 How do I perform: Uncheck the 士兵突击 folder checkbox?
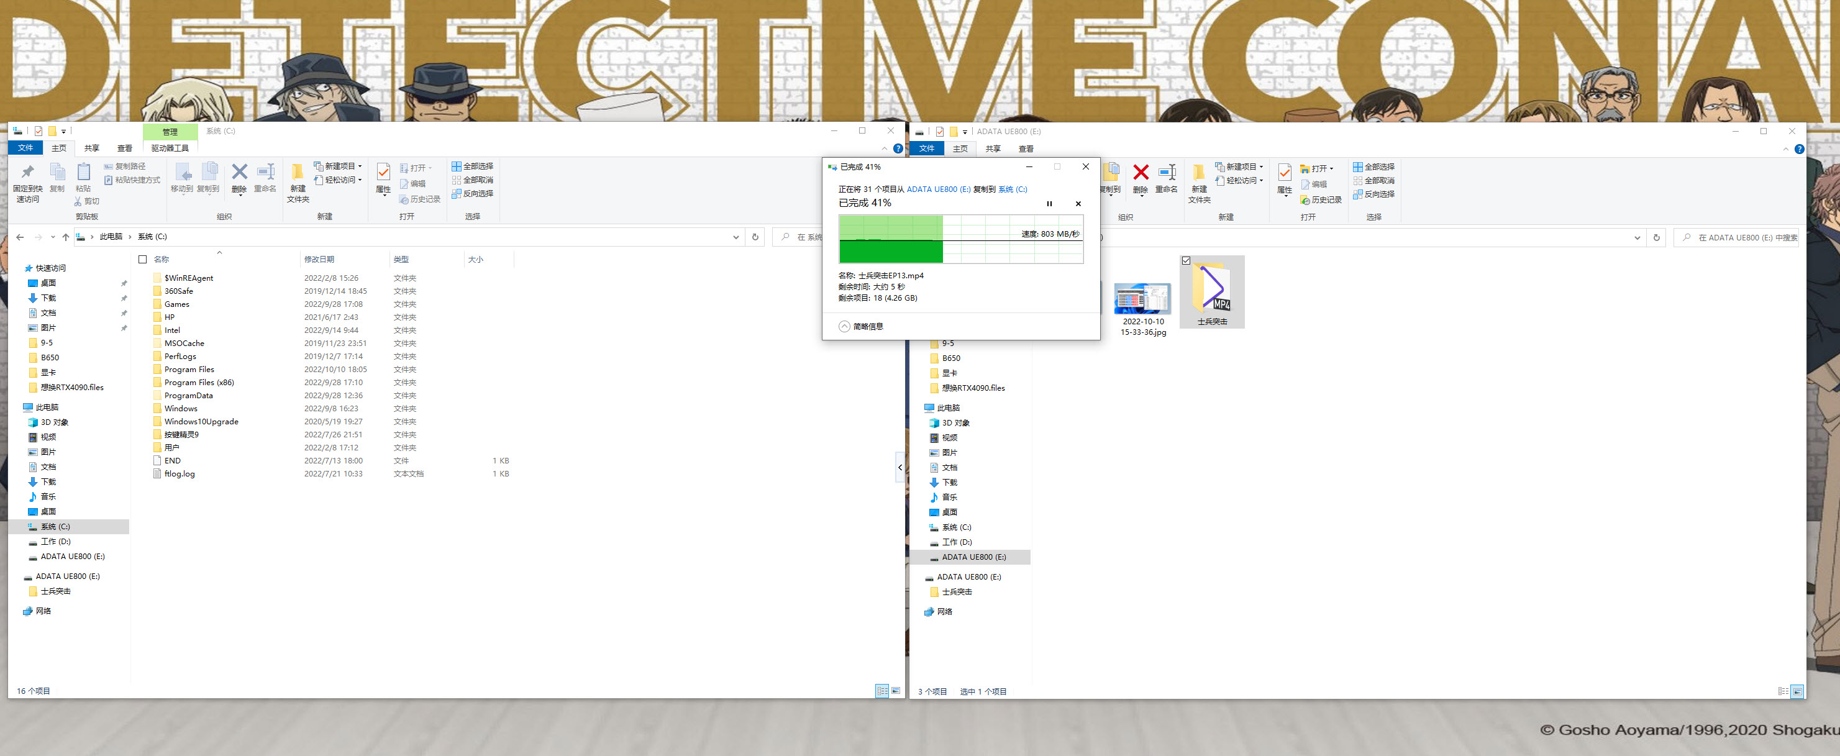[x=1186, y=261]
